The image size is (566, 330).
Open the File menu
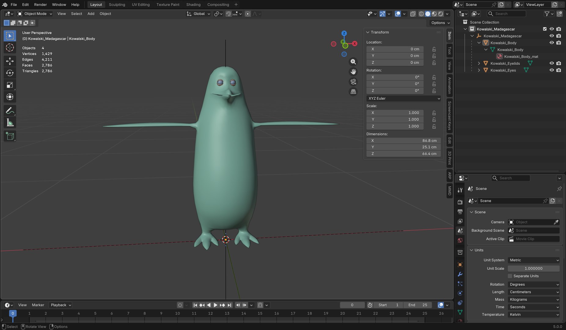[x=14, y=5]
